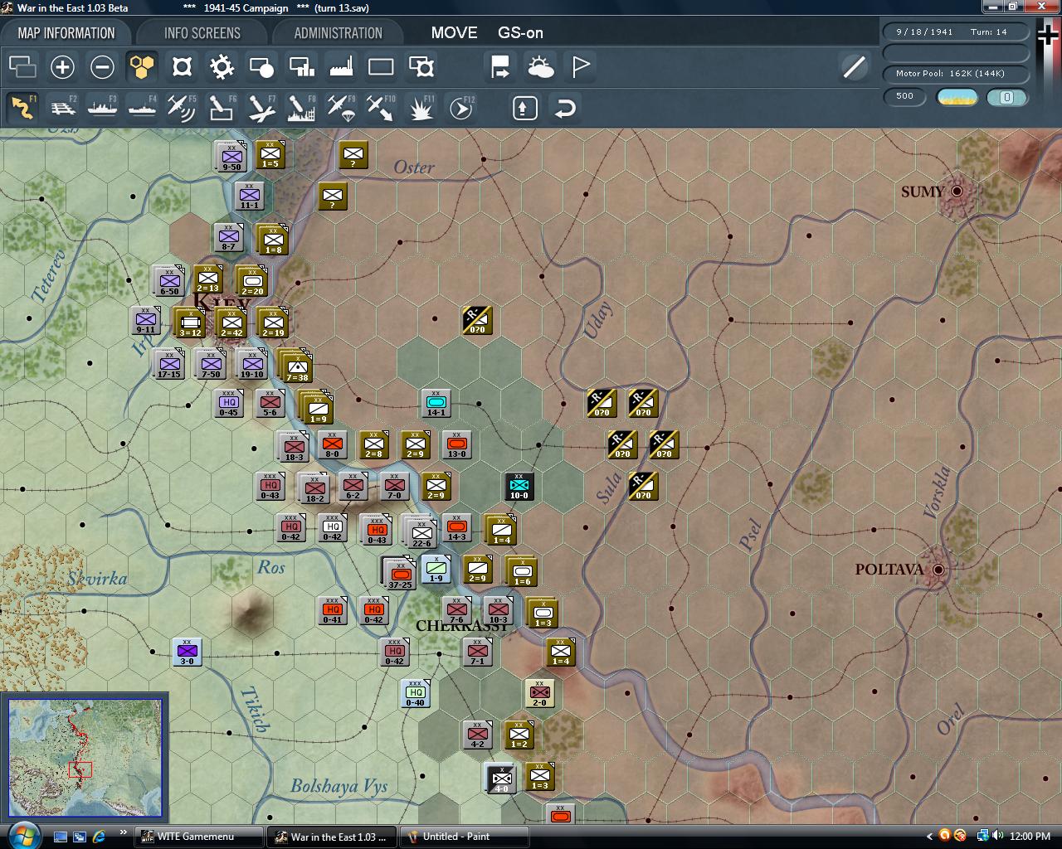Select F11 explosion mode icon

click(x=421, y=108)
